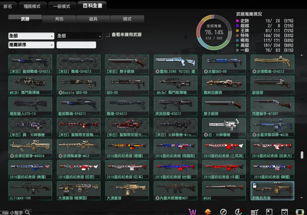The image size is (307, 215).
Task: Select the MG42 weapon thumbnail
Action: point(224,191)
